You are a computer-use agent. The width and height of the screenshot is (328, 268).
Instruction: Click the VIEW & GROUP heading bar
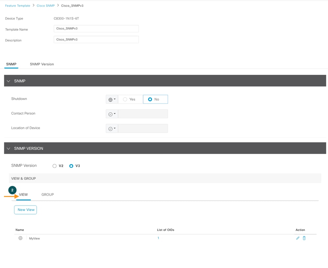point(165,178)
